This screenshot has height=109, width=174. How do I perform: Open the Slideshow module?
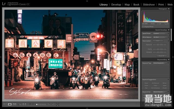click(x=149, y=5)
